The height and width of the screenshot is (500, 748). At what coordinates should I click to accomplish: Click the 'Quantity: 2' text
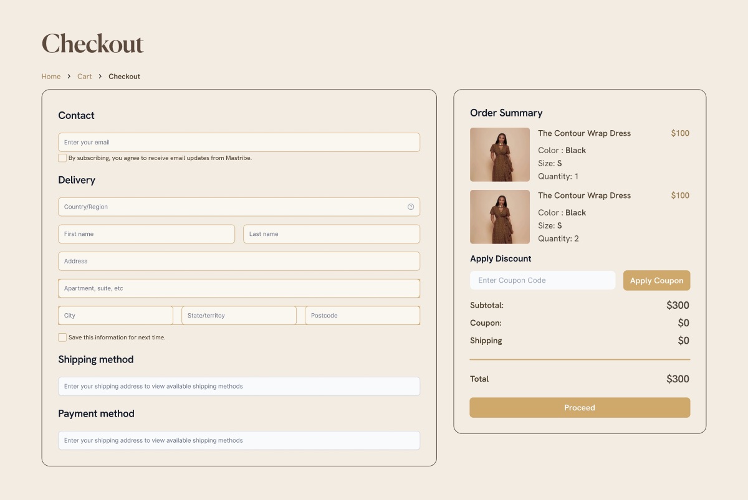point(558,238)
